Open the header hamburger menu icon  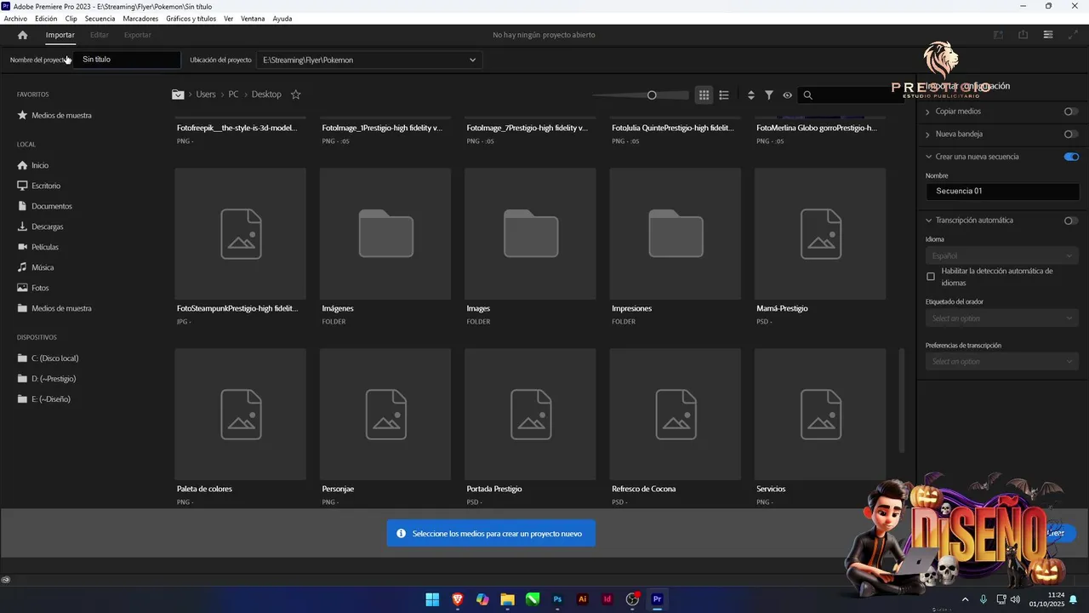(x=1048, y=35)
